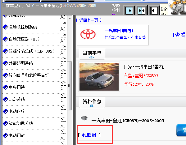Click the book icon beside 外部照明系统
186x145 pixels.
5,63
